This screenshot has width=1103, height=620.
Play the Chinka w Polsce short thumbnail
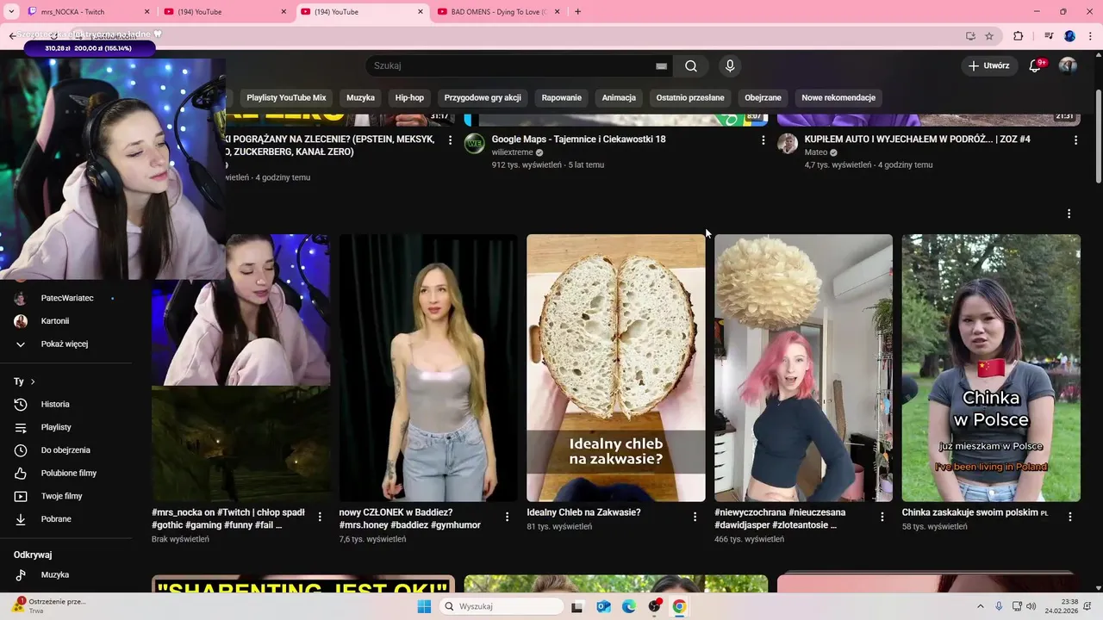[x=991, y=368]
